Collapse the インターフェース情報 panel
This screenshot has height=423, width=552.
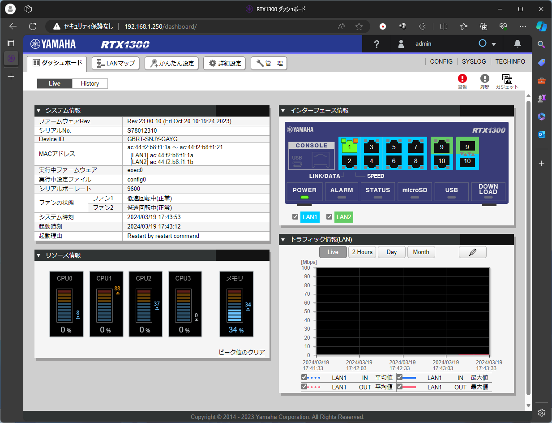283,110
